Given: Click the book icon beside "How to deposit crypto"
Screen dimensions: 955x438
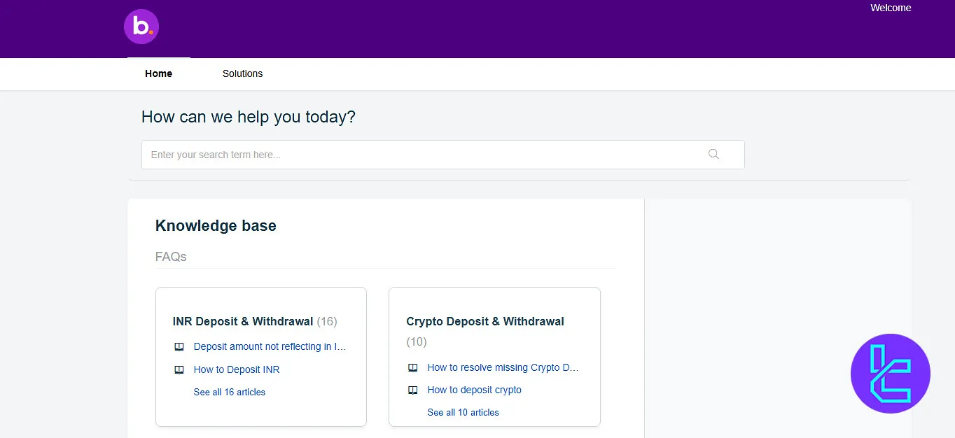Looking at the screenshot, I should 413,390.
